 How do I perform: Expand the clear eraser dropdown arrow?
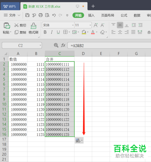(106, 32)
